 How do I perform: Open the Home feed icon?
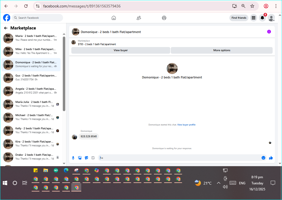[x=114, y=18]
